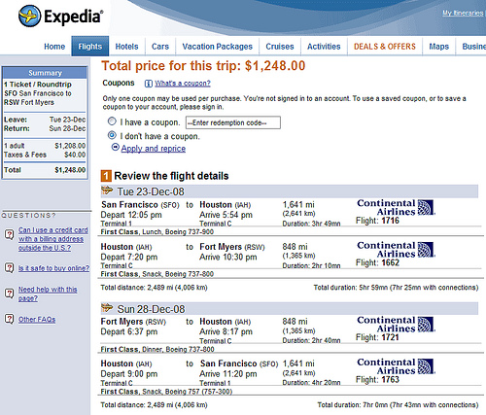Click 'Depart 9:00 pm' from Houston
The height and width of the screenshot is (415, 486).
pyautogui.click(x=129, y=374)
